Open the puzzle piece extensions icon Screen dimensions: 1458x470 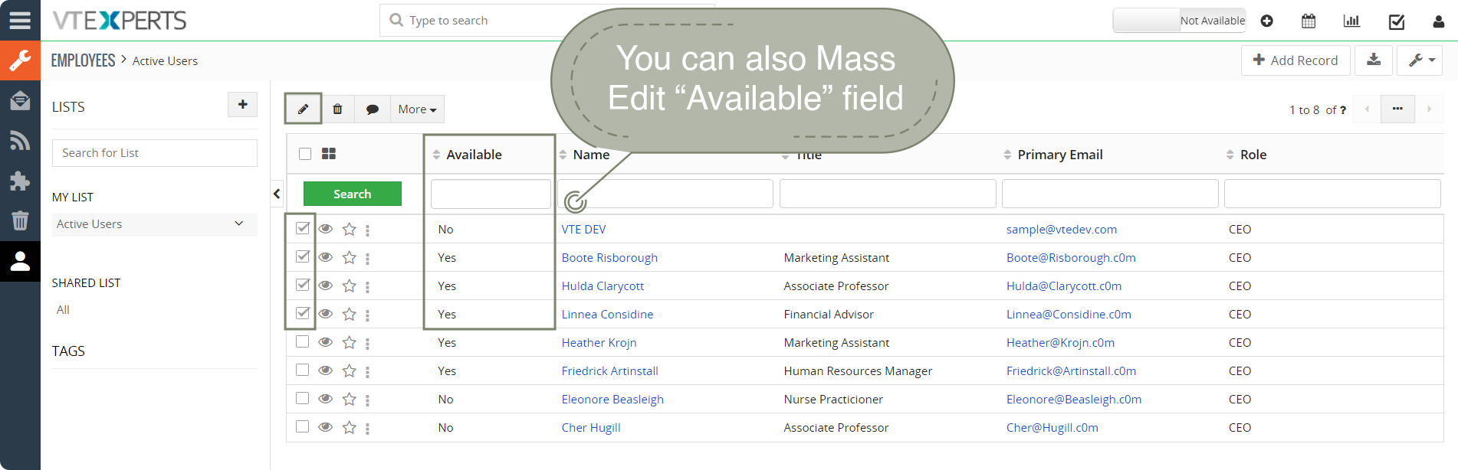click(x=20, y=181)
